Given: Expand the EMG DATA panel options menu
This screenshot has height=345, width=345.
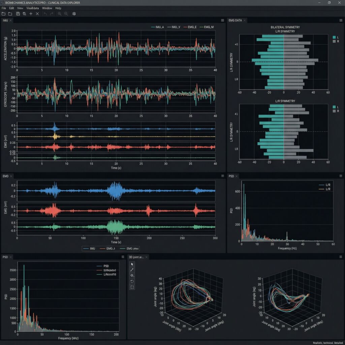Looking at the screenshot, I should (341, 21).
